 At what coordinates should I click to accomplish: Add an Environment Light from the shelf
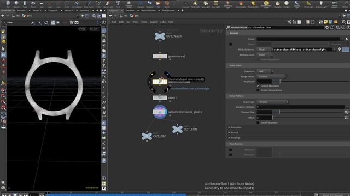pos(266,4)
